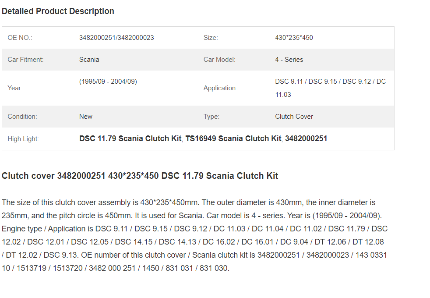The image size is (430, 298).
Task: Click the Application label in the table
Action: coord(220,88)
